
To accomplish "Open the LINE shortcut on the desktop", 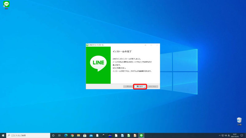I will (x=6, y=5).
